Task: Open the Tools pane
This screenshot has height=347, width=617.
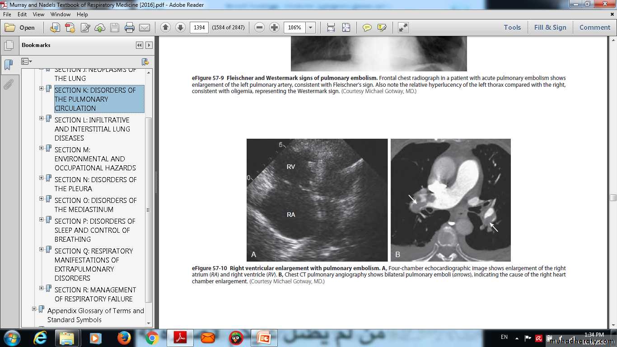Action: coord(512,28)
